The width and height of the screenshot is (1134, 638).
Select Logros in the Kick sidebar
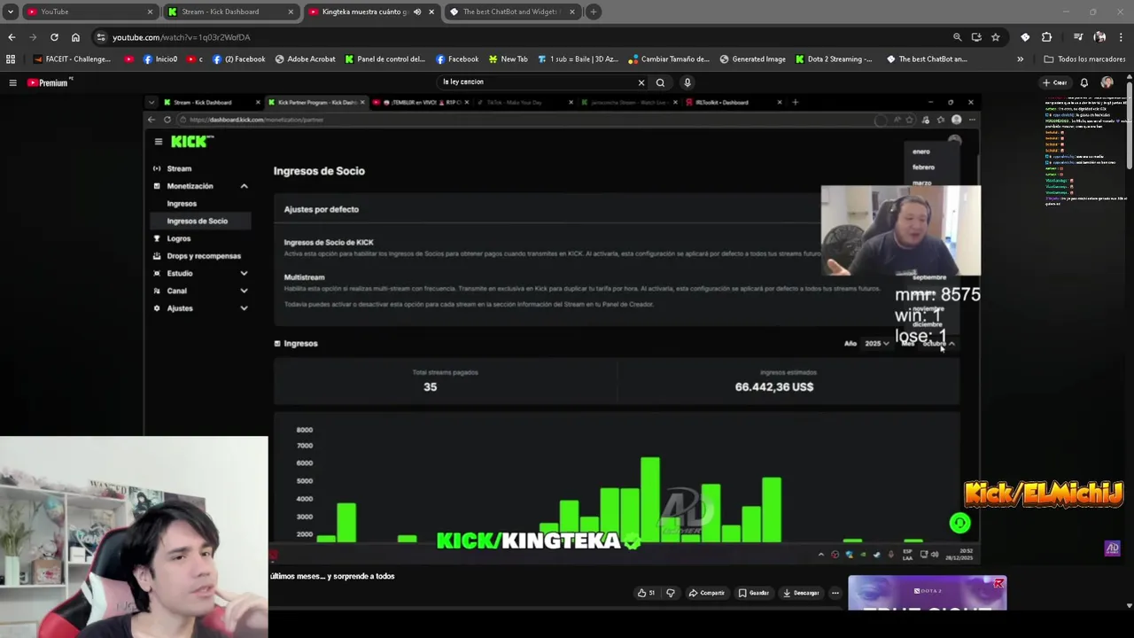[172, 238]
